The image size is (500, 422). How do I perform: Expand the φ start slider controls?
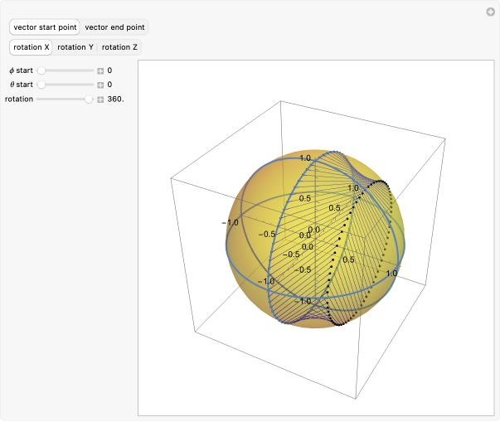click(x=100, y=70)
